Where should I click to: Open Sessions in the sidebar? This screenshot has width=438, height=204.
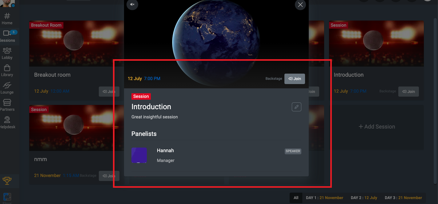[x=7, y=36]
